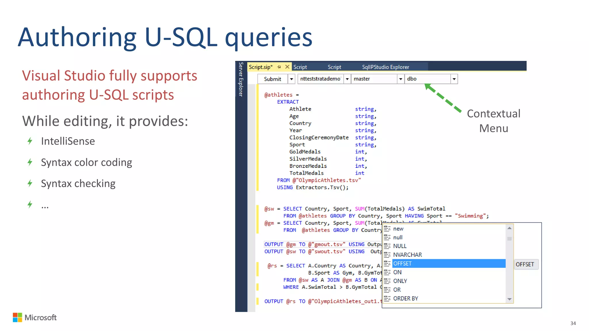Click the keyword icon beside ONLY
The height and width of the screenshot is (331, 589).
point(387,281)
